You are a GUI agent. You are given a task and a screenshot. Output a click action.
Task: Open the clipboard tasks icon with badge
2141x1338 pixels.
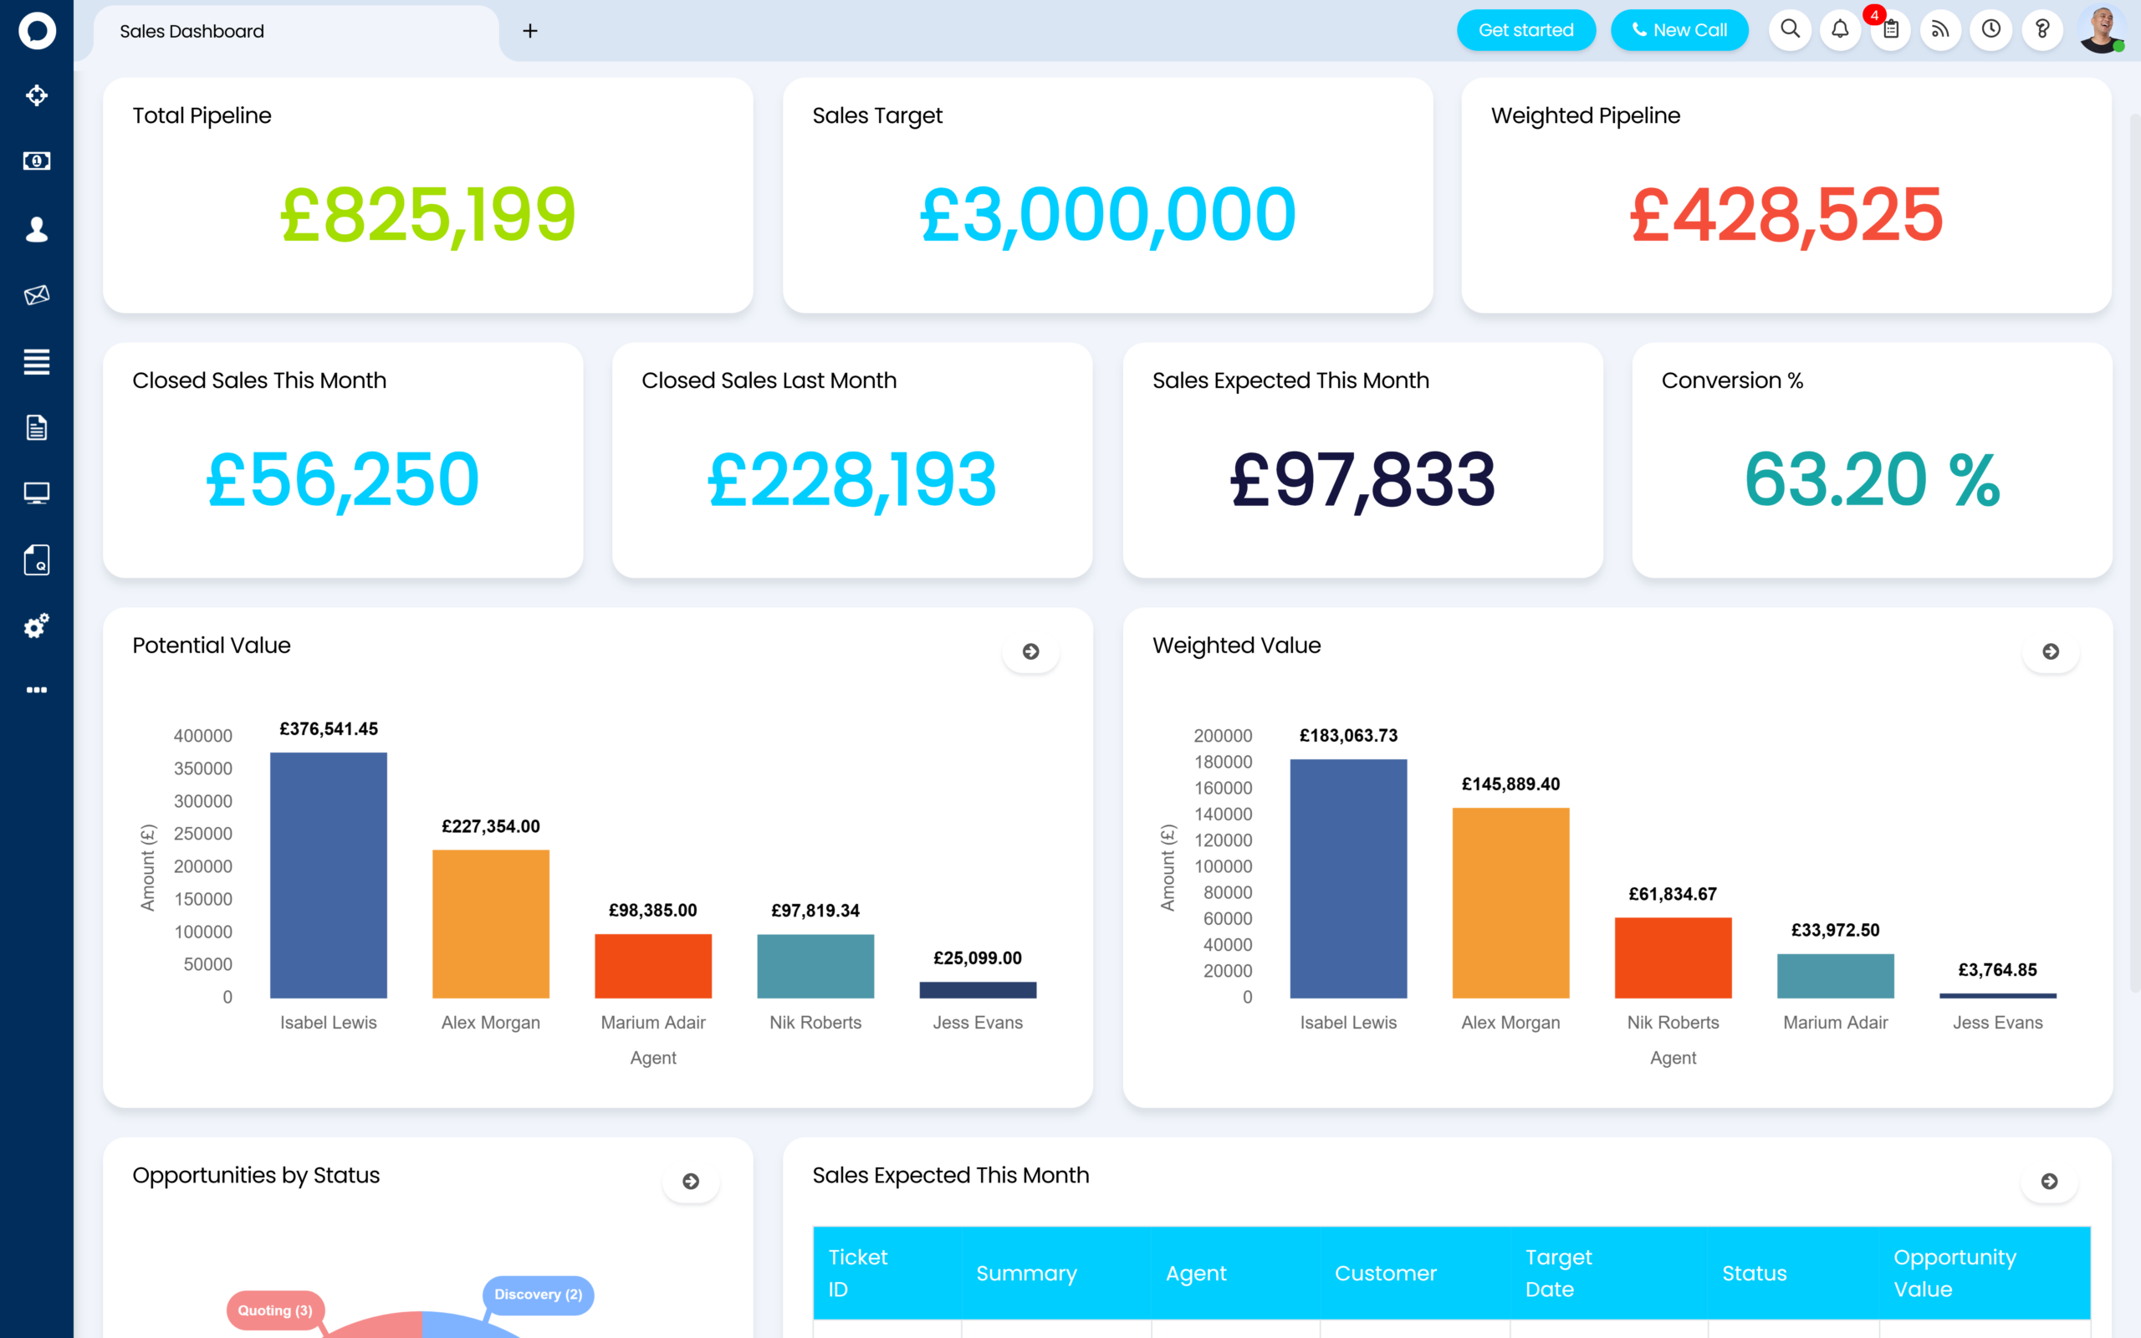[x=1891, y=30]
